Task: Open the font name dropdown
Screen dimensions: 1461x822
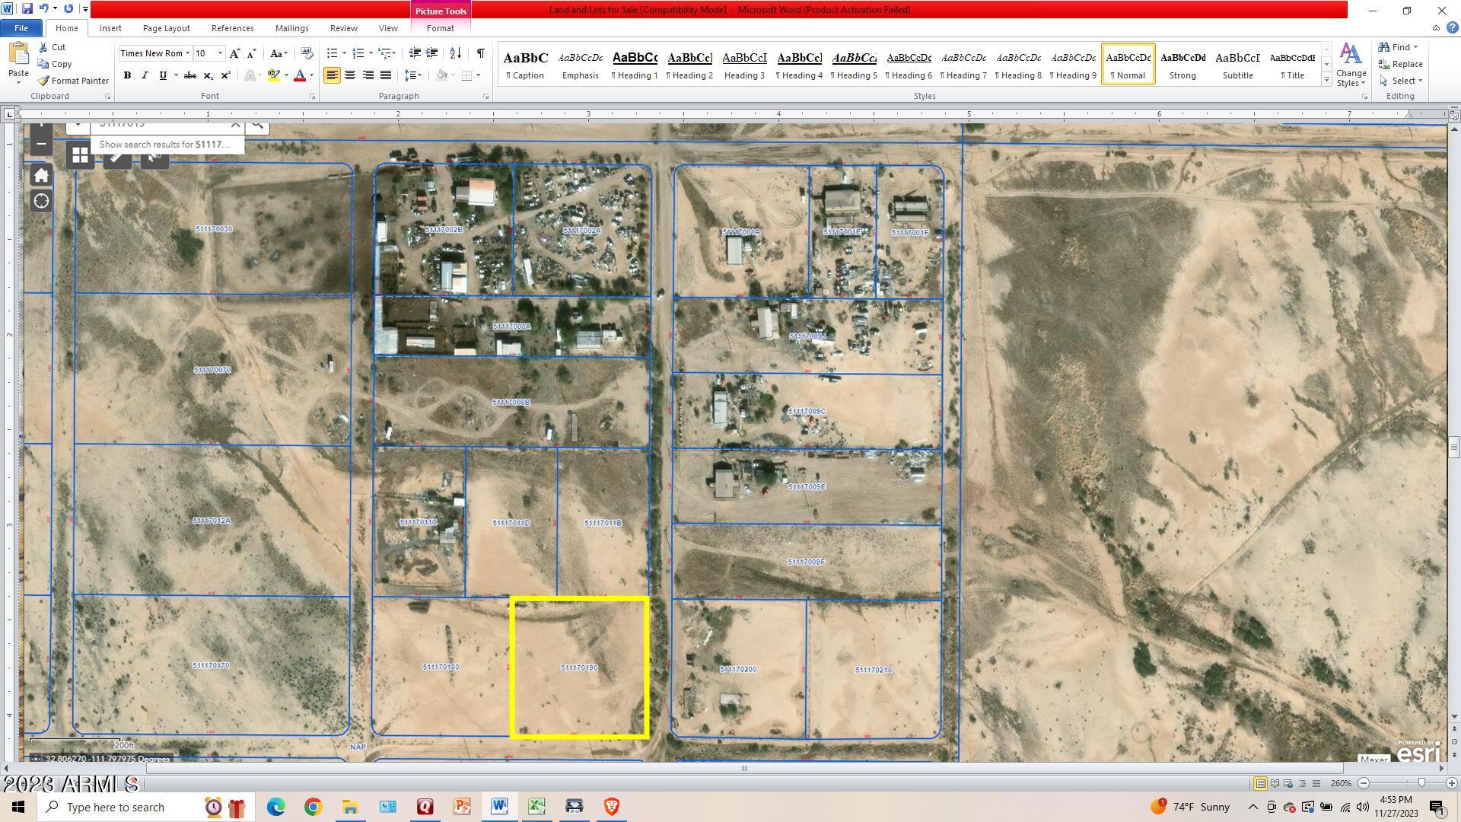Action: click(x=187, y=53)
